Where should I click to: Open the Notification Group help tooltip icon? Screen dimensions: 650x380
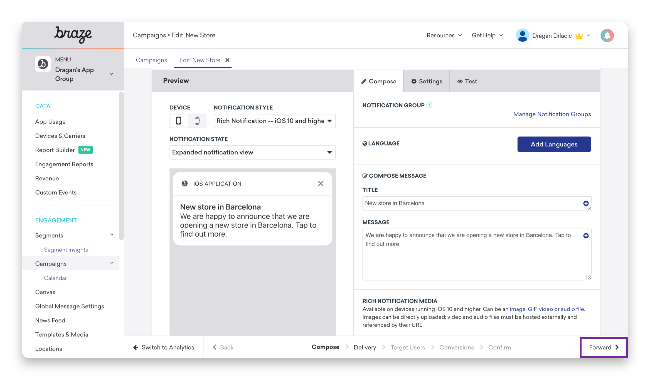click(x=429, y=105)
